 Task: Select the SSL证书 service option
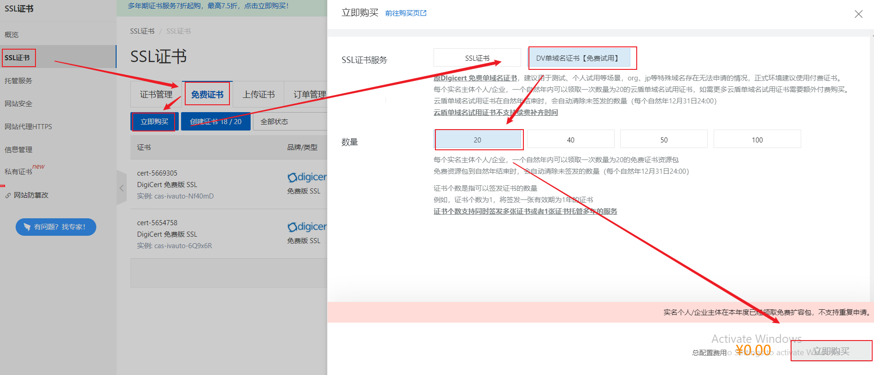tap(477, 58)
